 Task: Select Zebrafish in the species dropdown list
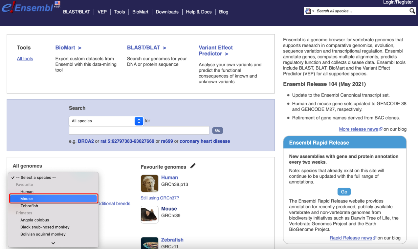tap(53, 206)
